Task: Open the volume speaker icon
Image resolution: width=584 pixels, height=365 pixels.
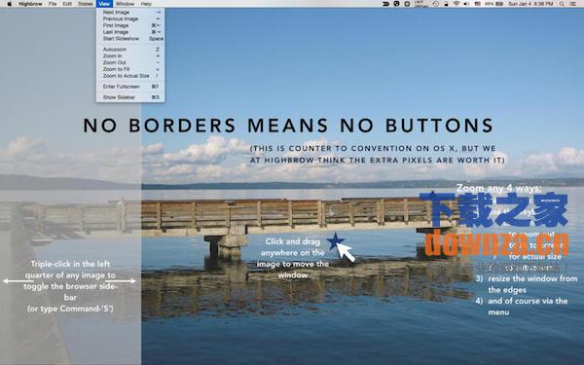Action: (x=466, y=4)
